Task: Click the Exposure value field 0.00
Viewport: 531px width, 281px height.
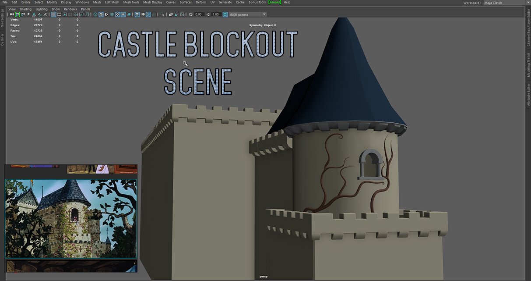Action: tap(199, 14)
